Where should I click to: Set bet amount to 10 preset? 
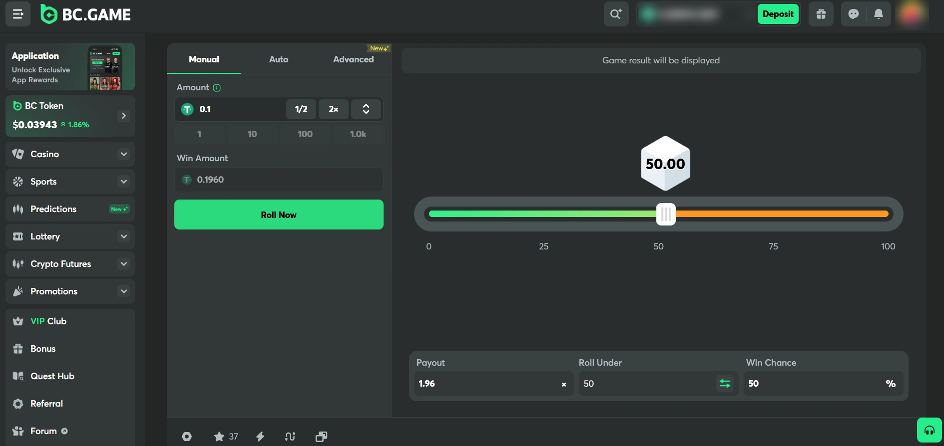[252, 134]
